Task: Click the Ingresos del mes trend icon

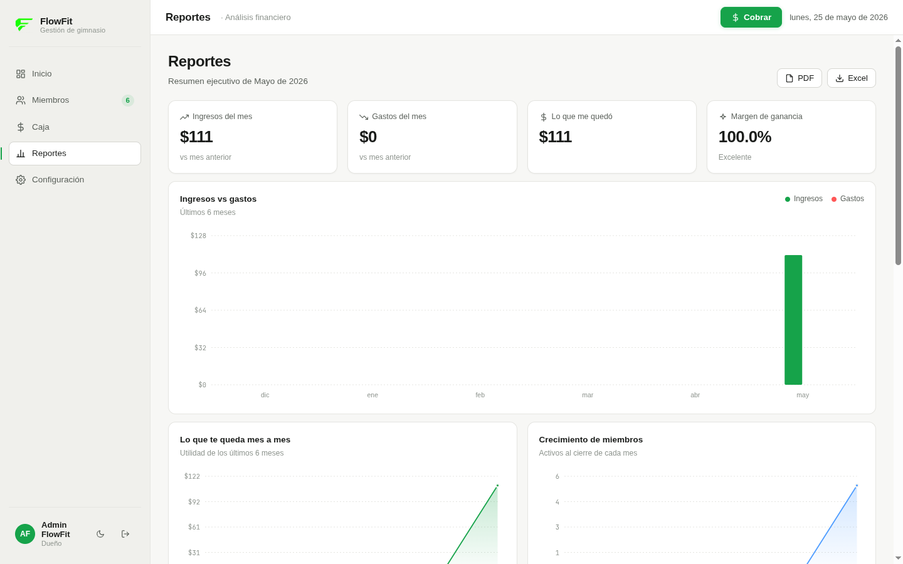Action: coord(184,117)
